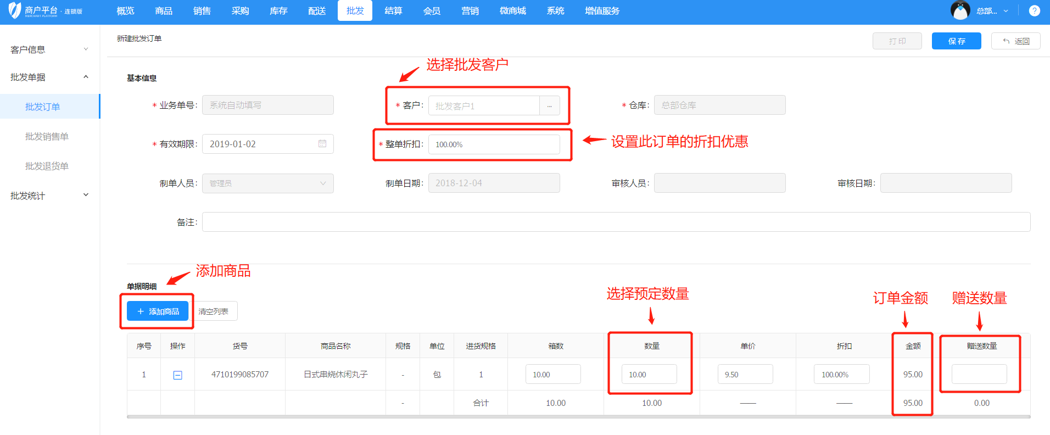The width and height of the screenshot is (1050, 435).
Task: Switch to the 库存 top menu
Action: pyautogui.click(x=278, y=11)
